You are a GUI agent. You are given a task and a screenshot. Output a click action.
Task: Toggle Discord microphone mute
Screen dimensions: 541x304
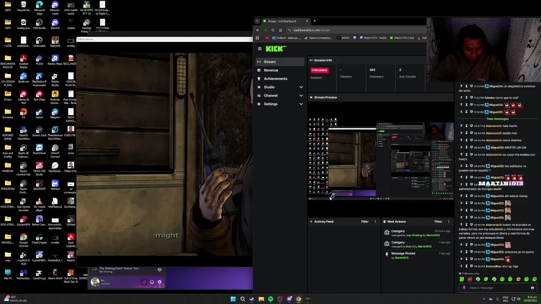pyautogui.click(x=144, y=282)
